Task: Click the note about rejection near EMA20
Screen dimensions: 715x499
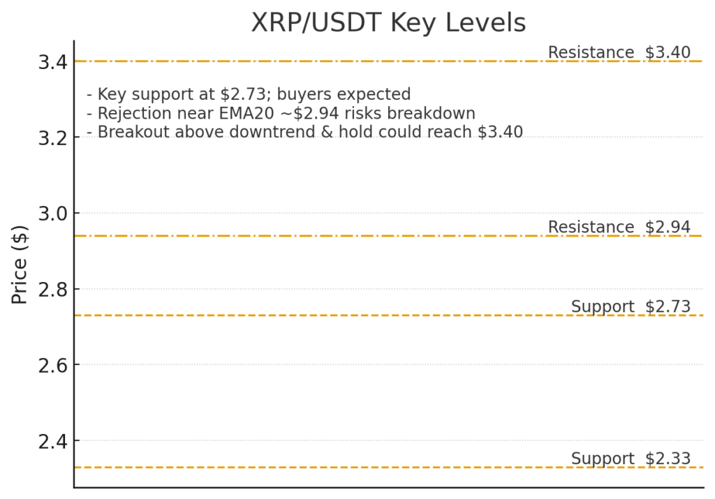Action: [281, 113]
